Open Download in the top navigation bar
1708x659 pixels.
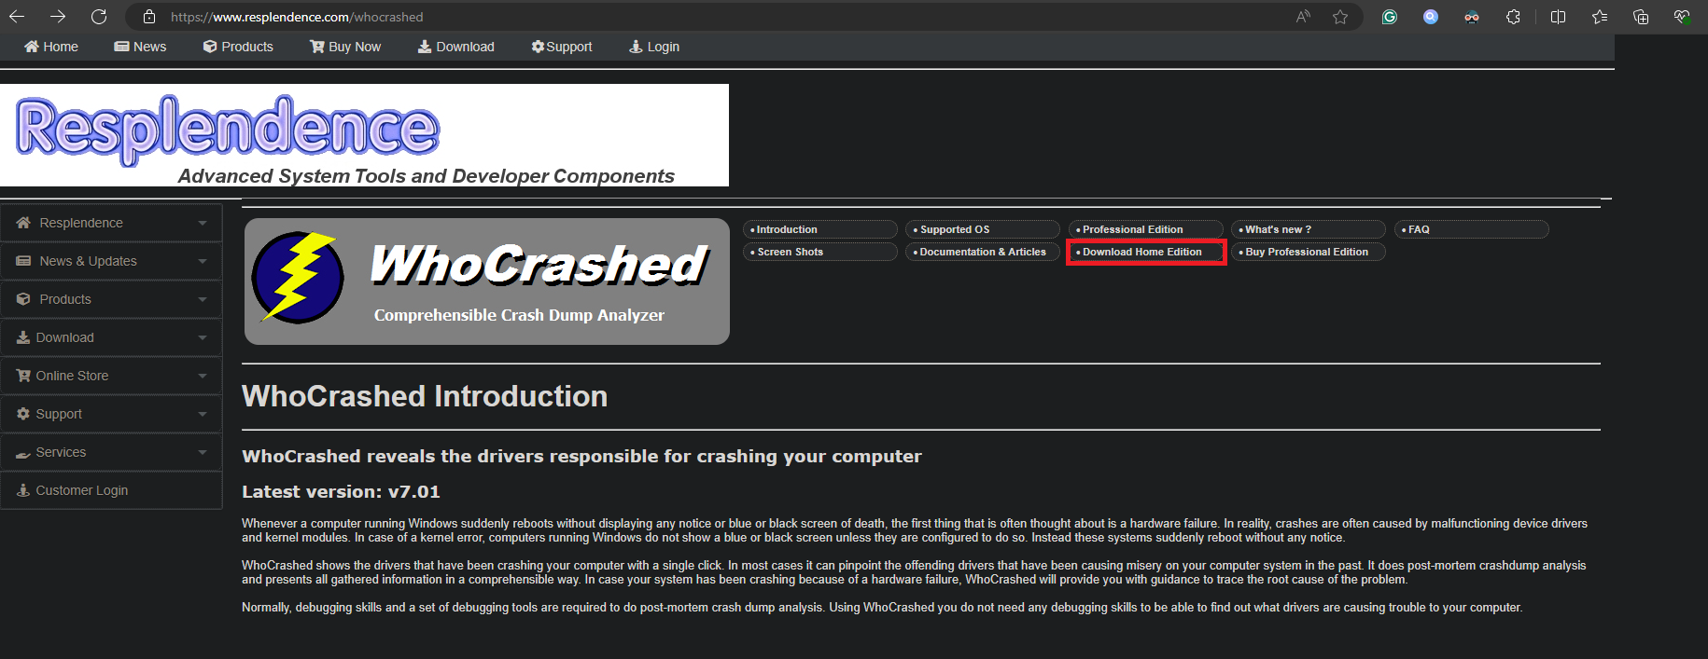click(455, 47)
